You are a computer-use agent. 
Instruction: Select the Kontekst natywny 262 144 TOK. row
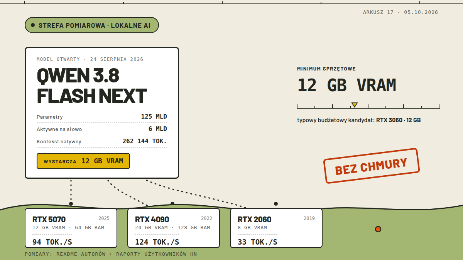point(102,141)
